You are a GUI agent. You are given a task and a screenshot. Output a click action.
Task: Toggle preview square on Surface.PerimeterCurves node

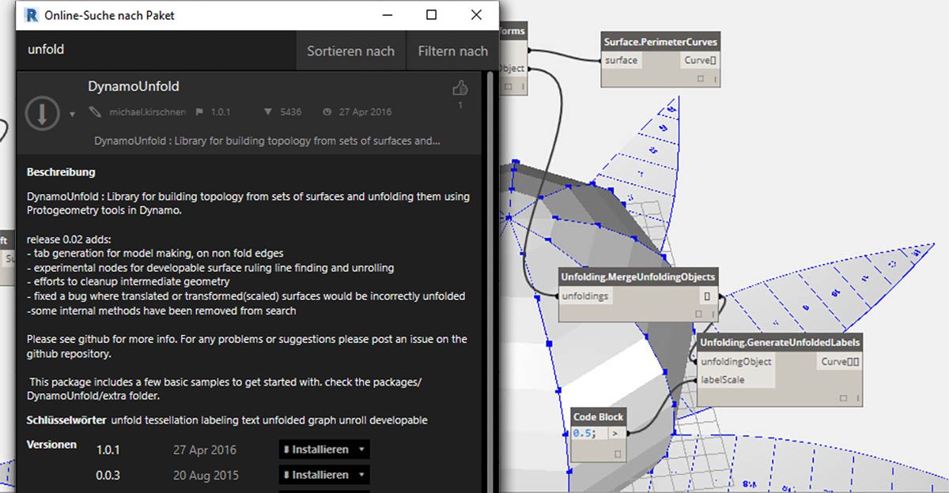click(700, 78)
